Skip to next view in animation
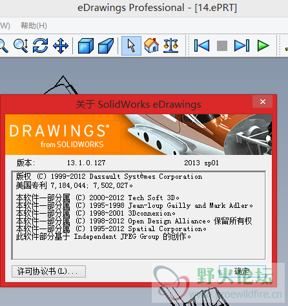This screenshot has width=288, height=306. pos(242,46)
